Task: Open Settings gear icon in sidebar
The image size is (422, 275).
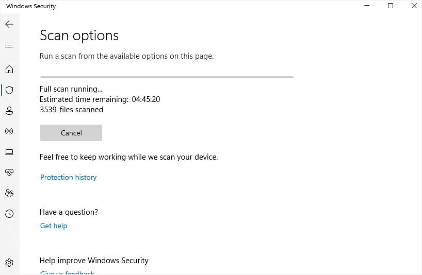Action: coord(9,262)
